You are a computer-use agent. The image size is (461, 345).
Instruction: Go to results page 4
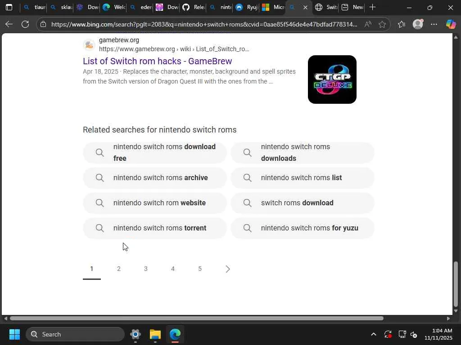173,269
